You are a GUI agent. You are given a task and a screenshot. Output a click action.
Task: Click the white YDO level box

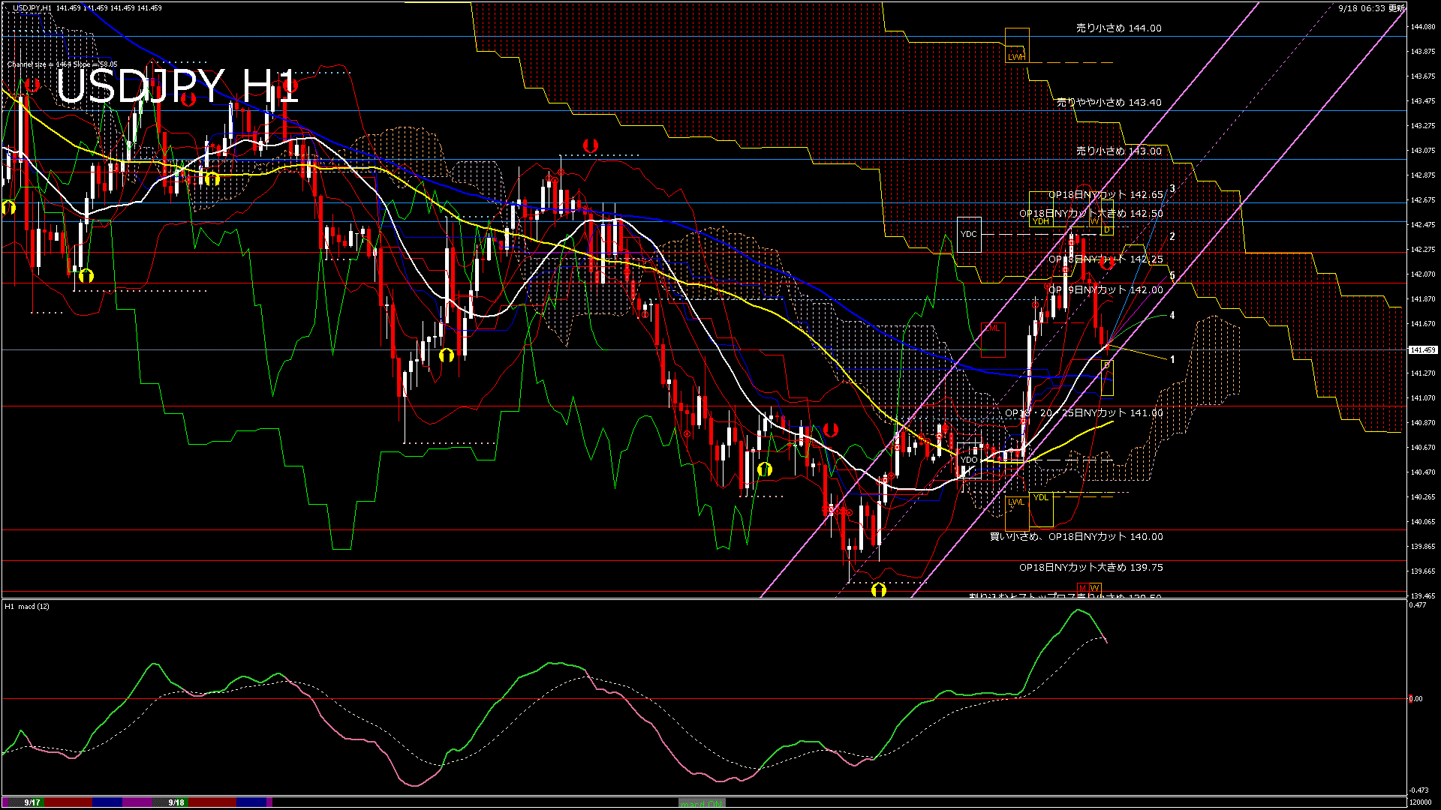pos(969,460)
